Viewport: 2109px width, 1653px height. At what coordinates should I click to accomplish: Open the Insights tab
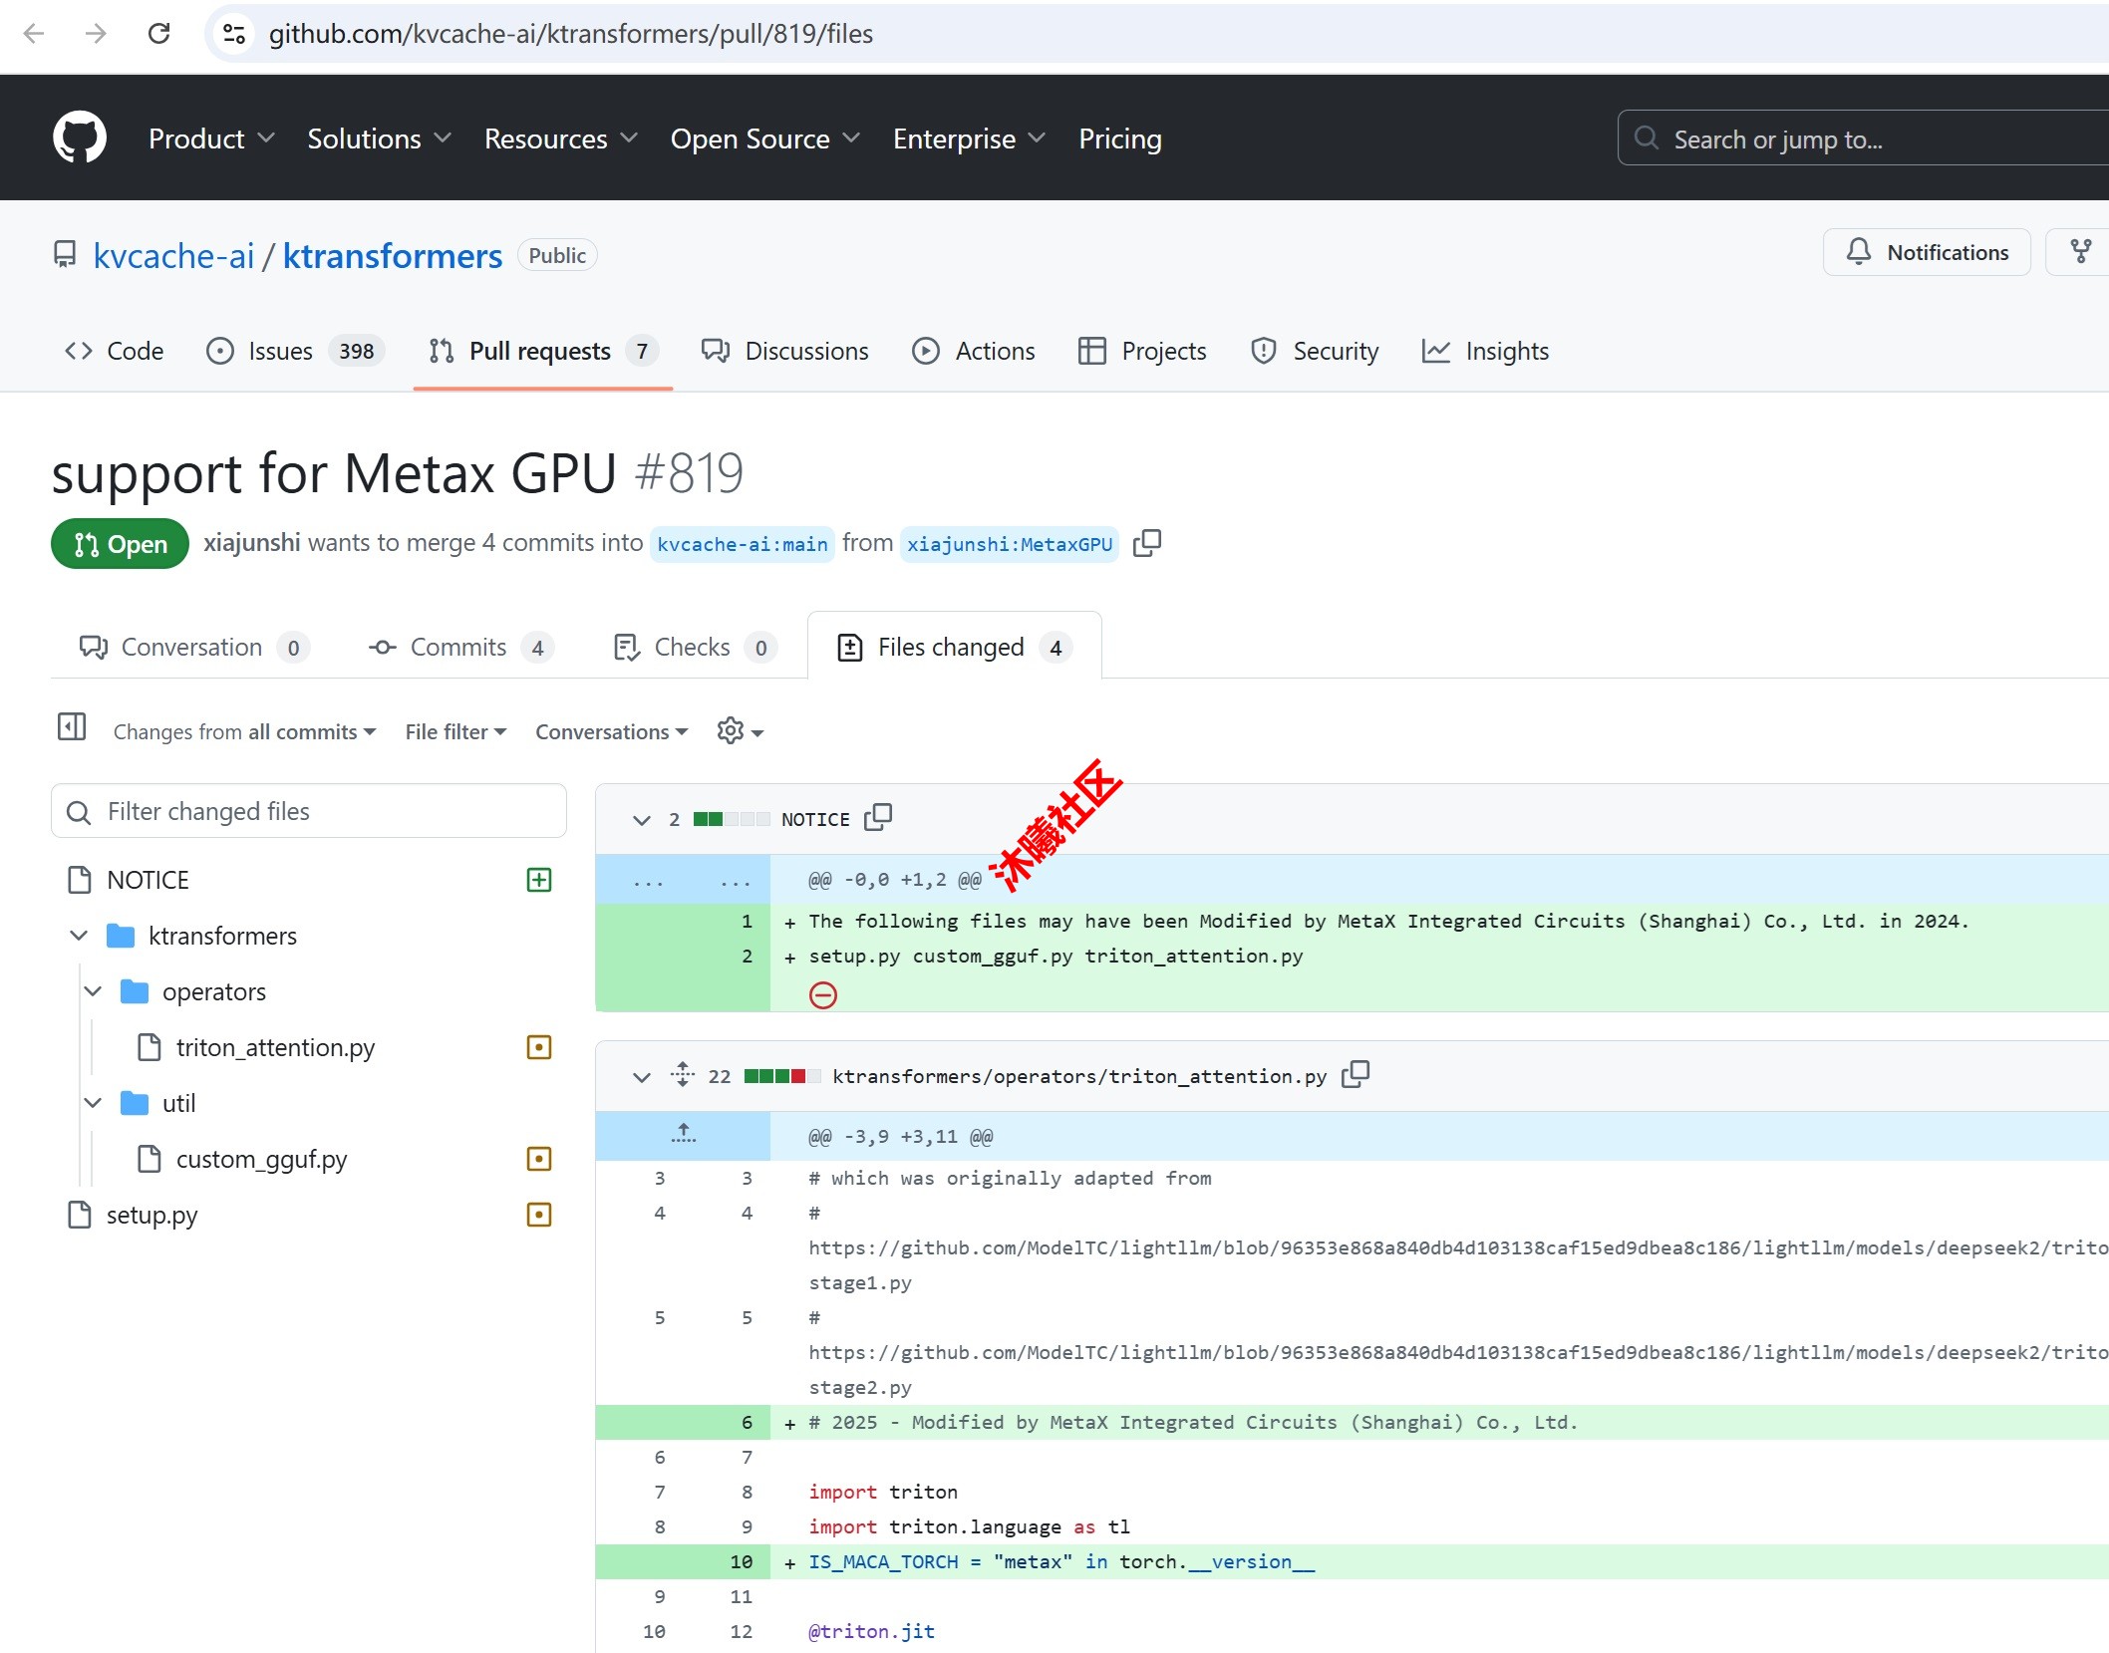(x=1485, y=351)
